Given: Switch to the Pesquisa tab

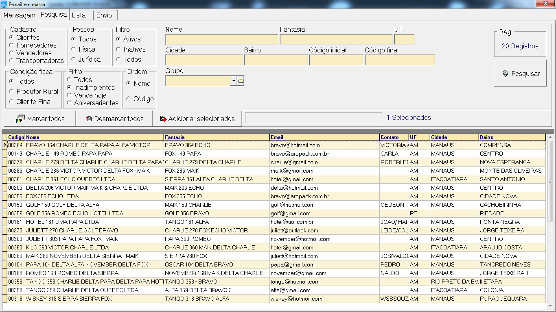Looking at the screenshot, I should [x=53, y=14].
